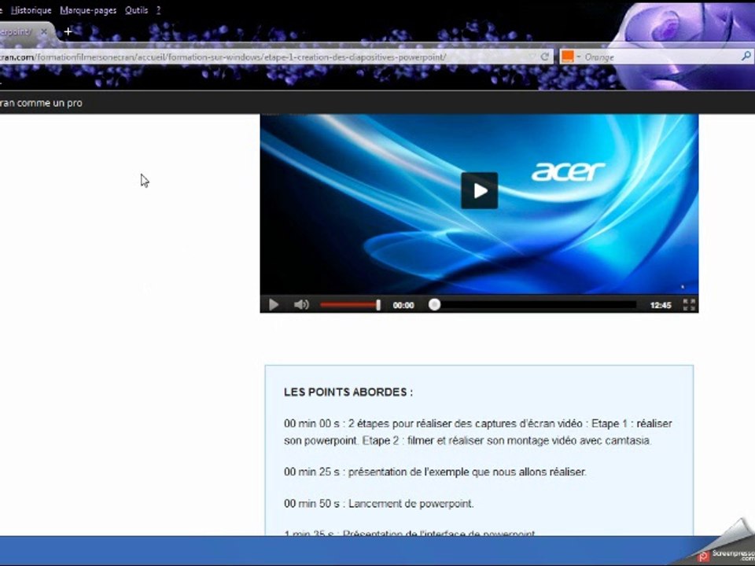Screen dimensions: 755x566
Task: Click the 00:00 elapsed time display
Action: (403, 305)
